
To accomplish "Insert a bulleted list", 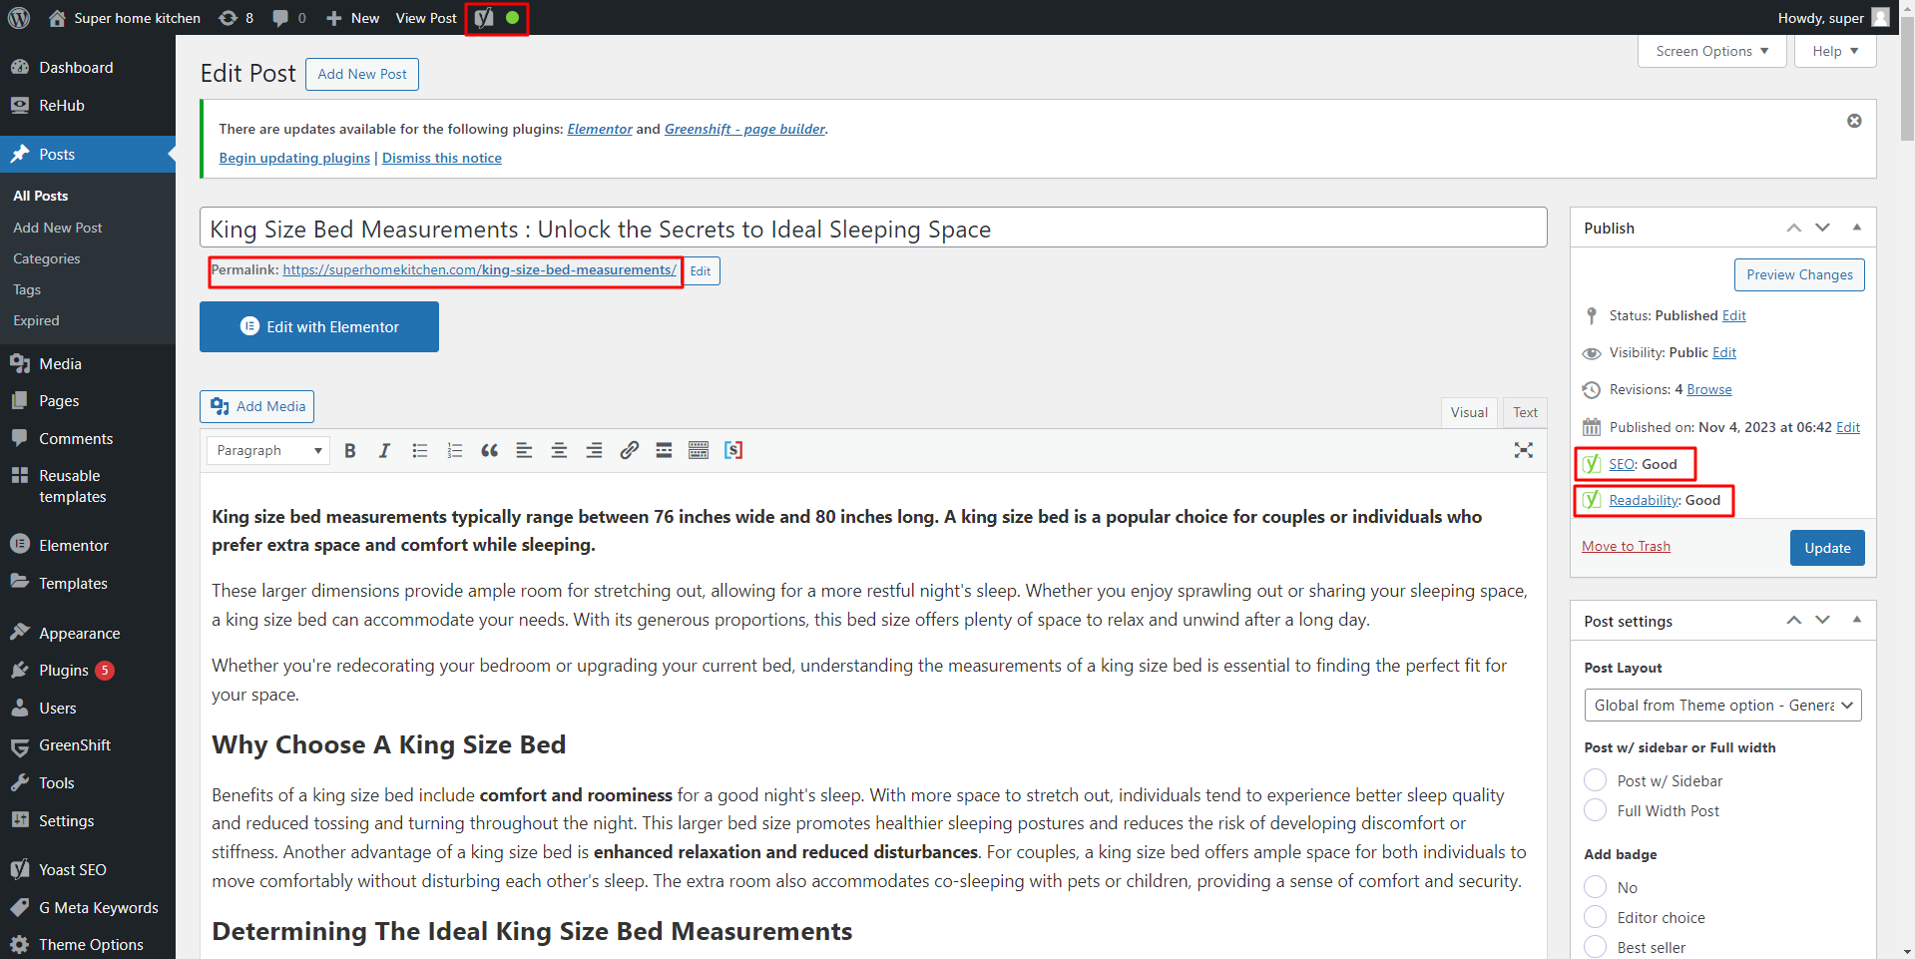I will pos(419,450).
